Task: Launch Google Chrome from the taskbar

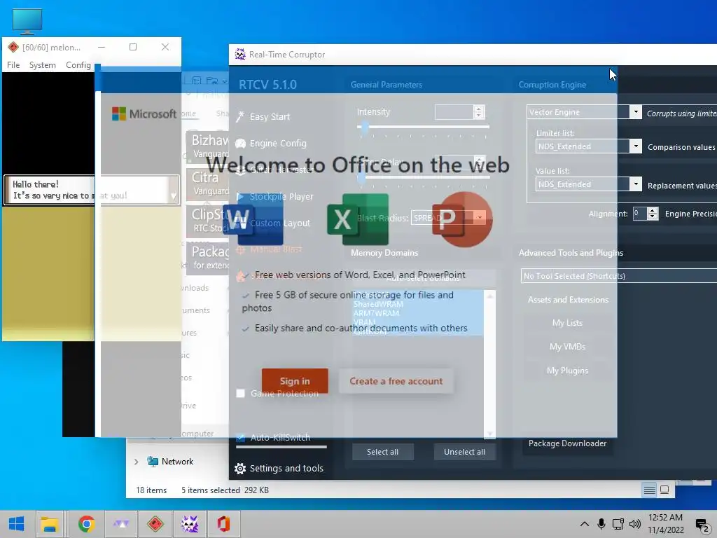Action: point(86,524)
